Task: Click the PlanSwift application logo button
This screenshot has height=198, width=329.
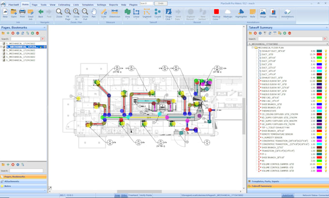Action: (3, 4)
